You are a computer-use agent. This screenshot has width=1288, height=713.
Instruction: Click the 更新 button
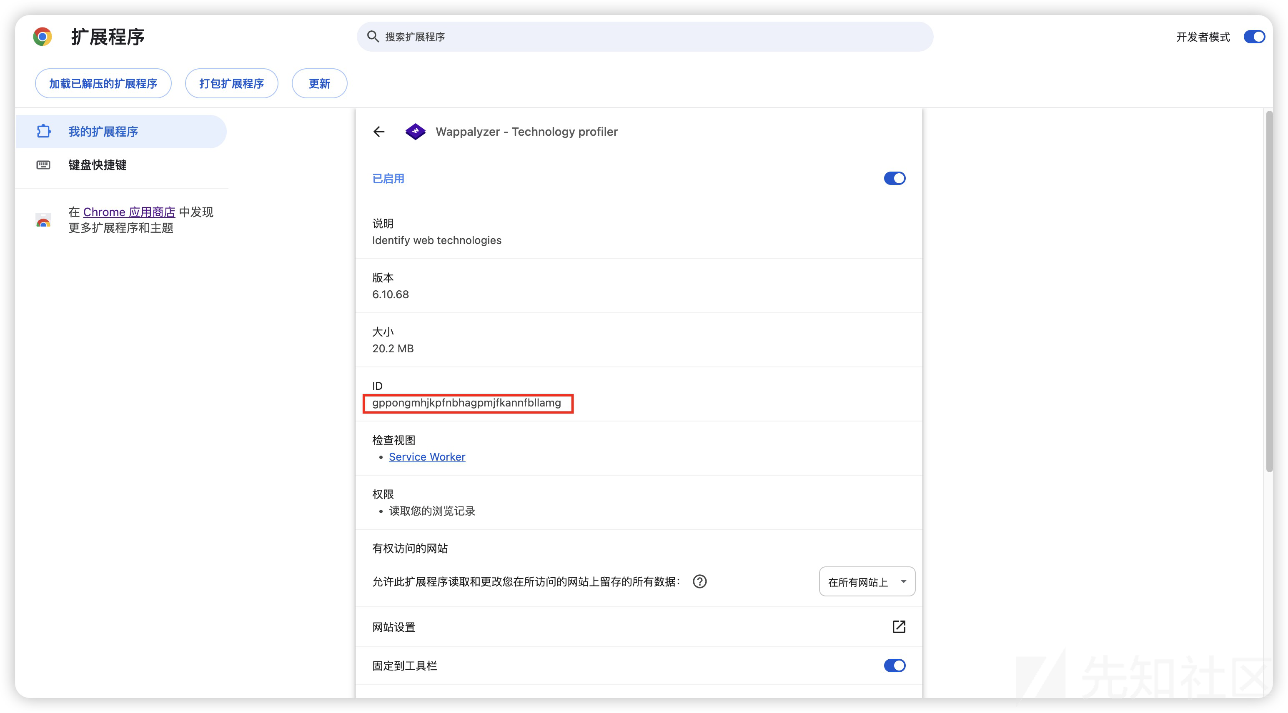[x=320, y=83]
